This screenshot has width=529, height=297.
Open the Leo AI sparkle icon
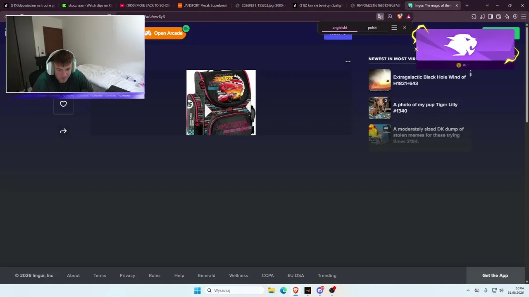click(507, 16)
